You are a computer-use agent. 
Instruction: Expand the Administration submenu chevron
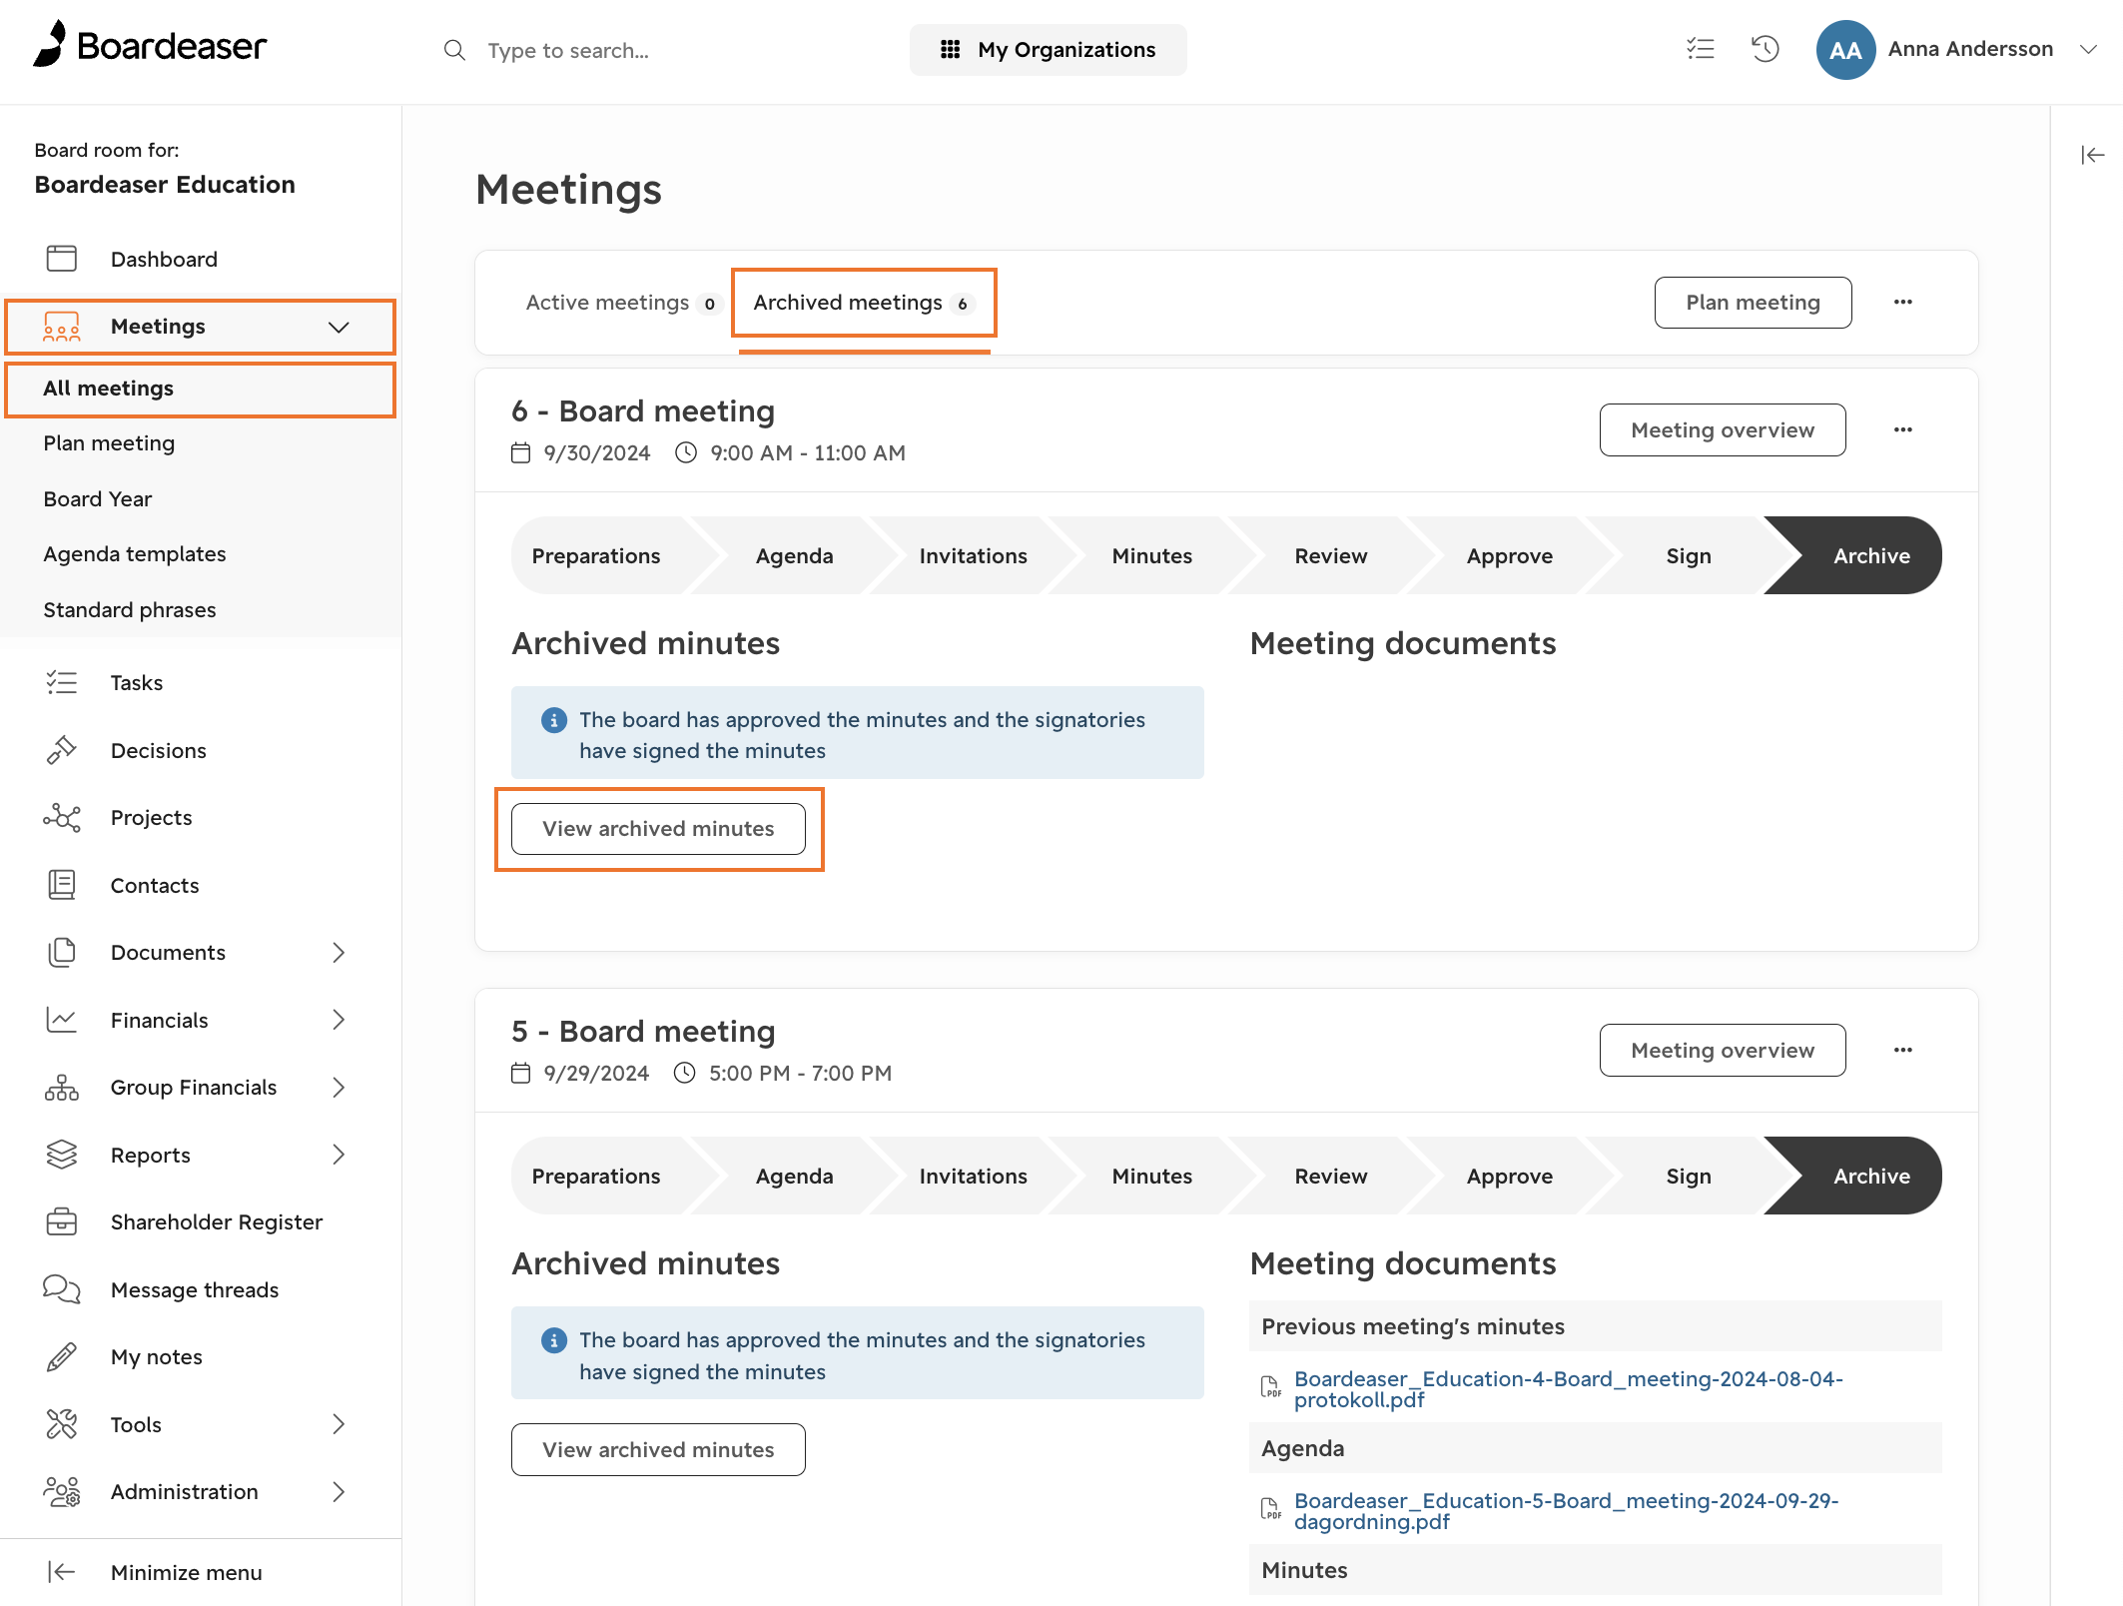coord(339,1492)
